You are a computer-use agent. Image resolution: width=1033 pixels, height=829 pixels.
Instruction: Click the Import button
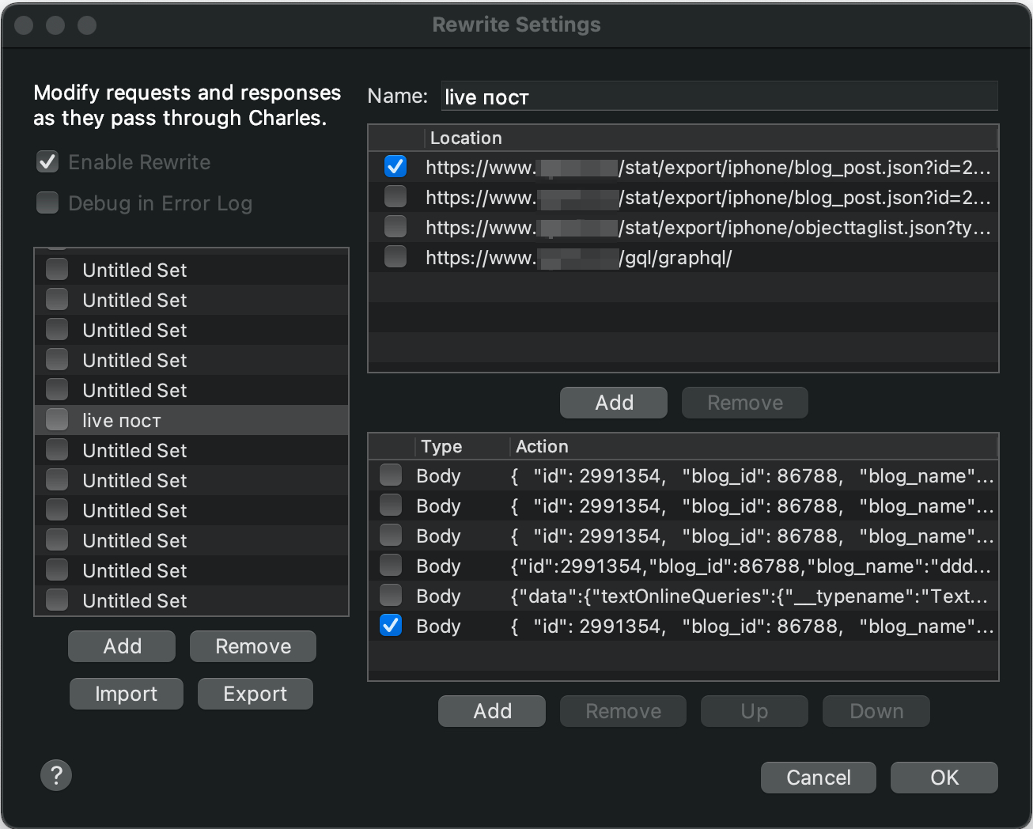[x=126, y=694]
